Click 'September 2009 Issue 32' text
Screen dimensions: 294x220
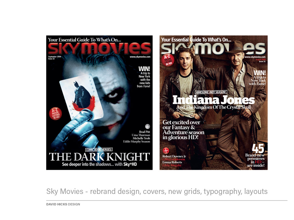pyautogui.click(x=55, y=58)
